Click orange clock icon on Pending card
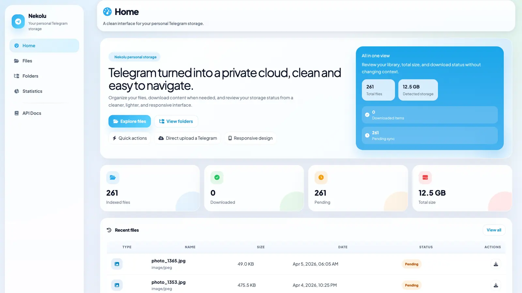522x293 pixels. tap(321, 177)
